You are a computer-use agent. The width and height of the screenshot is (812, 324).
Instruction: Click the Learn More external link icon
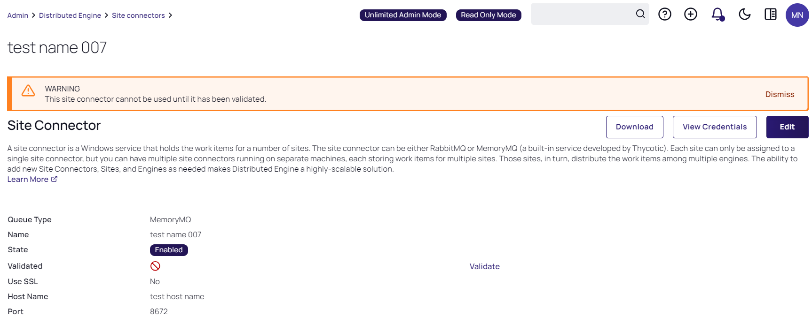point(54,179)
